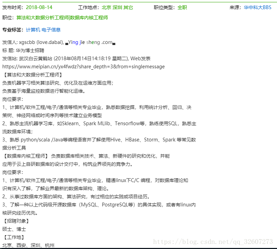Click the line 据分析工具

click(x=14, y=148)
